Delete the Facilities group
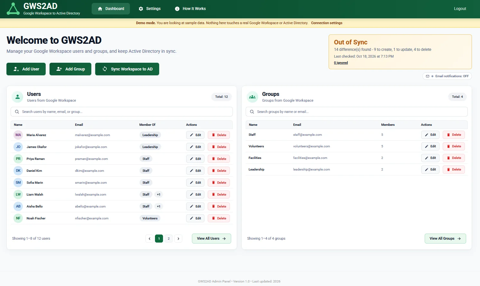Image resolution: width=480 pixels, height=286 pixels. pyautogui.click(x=454, y=158)
